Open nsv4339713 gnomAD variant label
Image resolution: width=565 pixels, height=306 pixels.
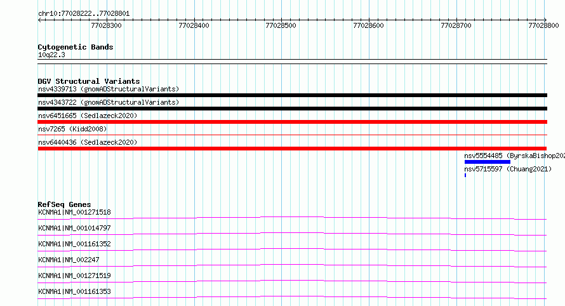tap(109, 89)
